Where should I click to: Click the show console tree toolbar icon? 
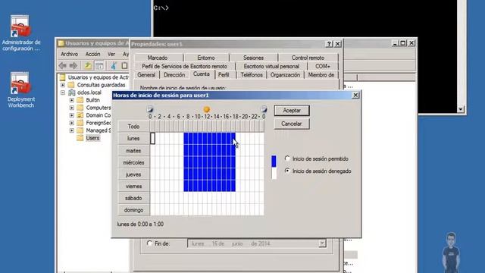[99, 65]
